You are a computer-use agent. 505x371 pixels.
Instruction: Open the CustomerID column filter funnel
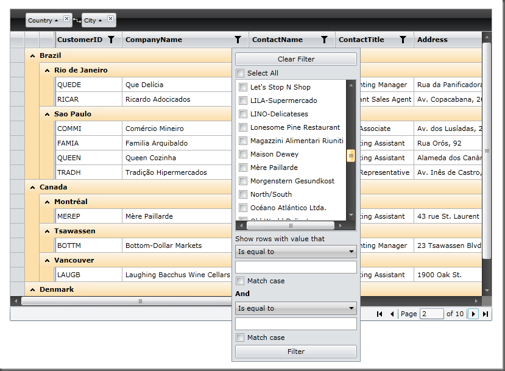point(111,40)
